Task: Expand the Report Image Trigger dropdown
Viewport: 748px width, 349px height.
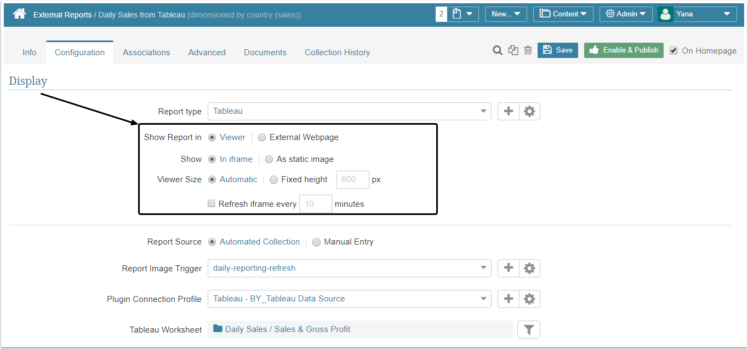Action: pyautogui.click(x=349, y=268)
